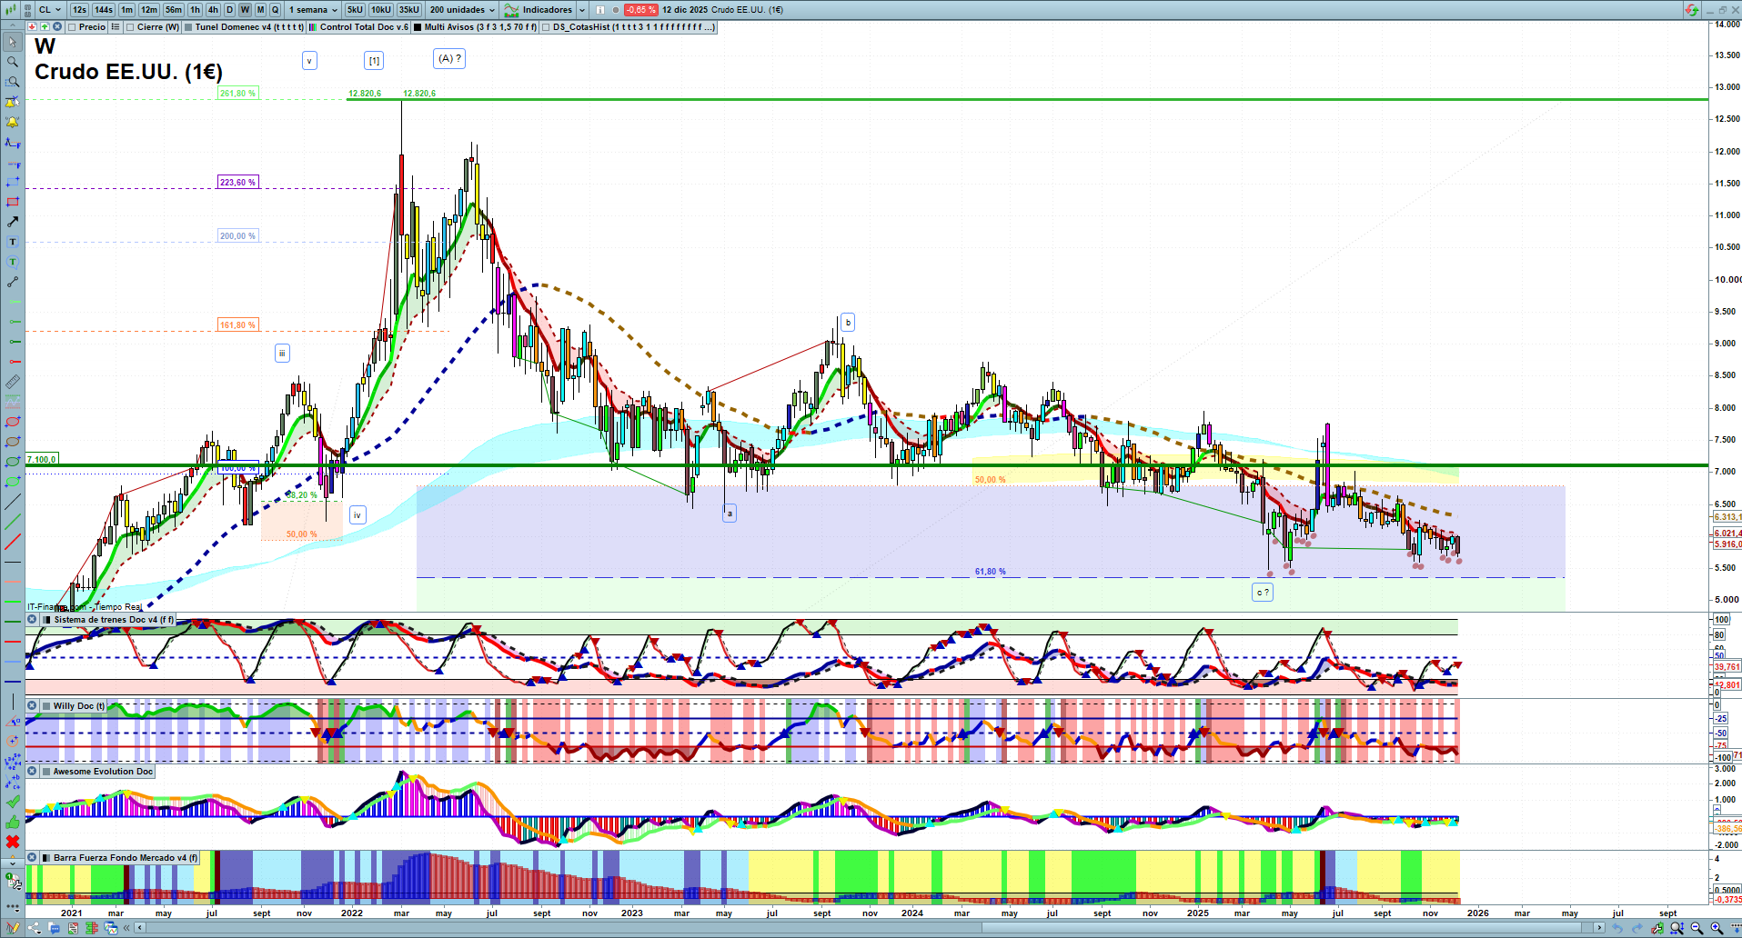Image resolution: width=1742 pixels, height=938 pixels.
Task: Toggle the daily D timeframe
Action: (229, 10)
